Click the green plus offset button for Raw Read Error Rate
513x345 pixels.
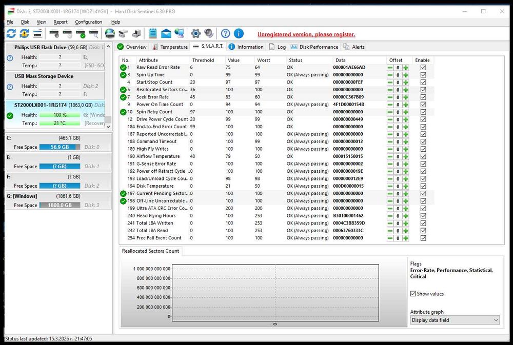(406, 68)
